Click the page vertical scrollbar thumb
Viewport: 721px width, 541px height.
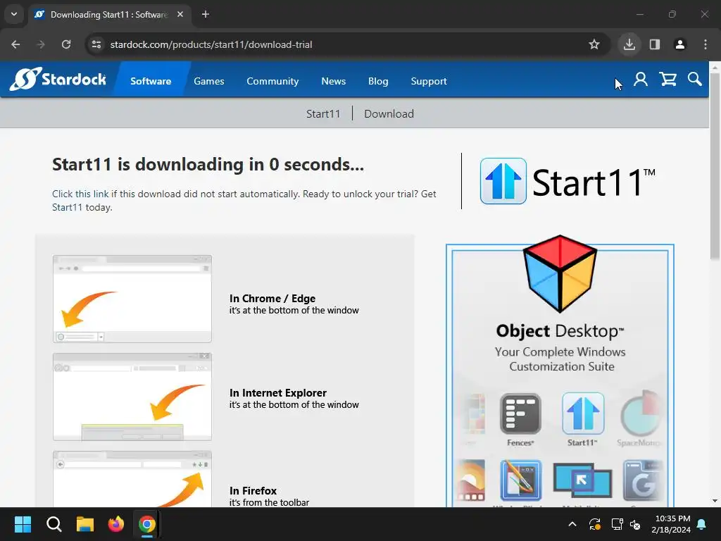point(715,166)
